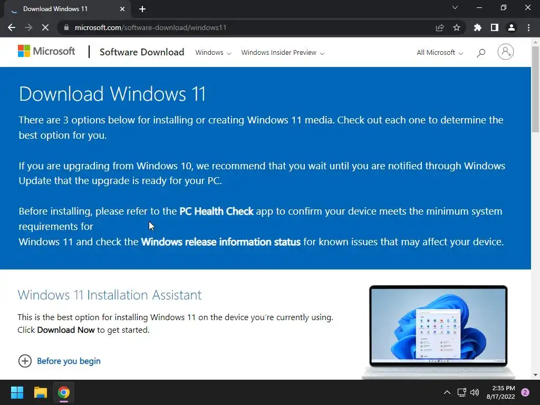Click the forward navigation arrow
Screen dimensions: 540x405
pyautogui.click(x=28, y=27)
